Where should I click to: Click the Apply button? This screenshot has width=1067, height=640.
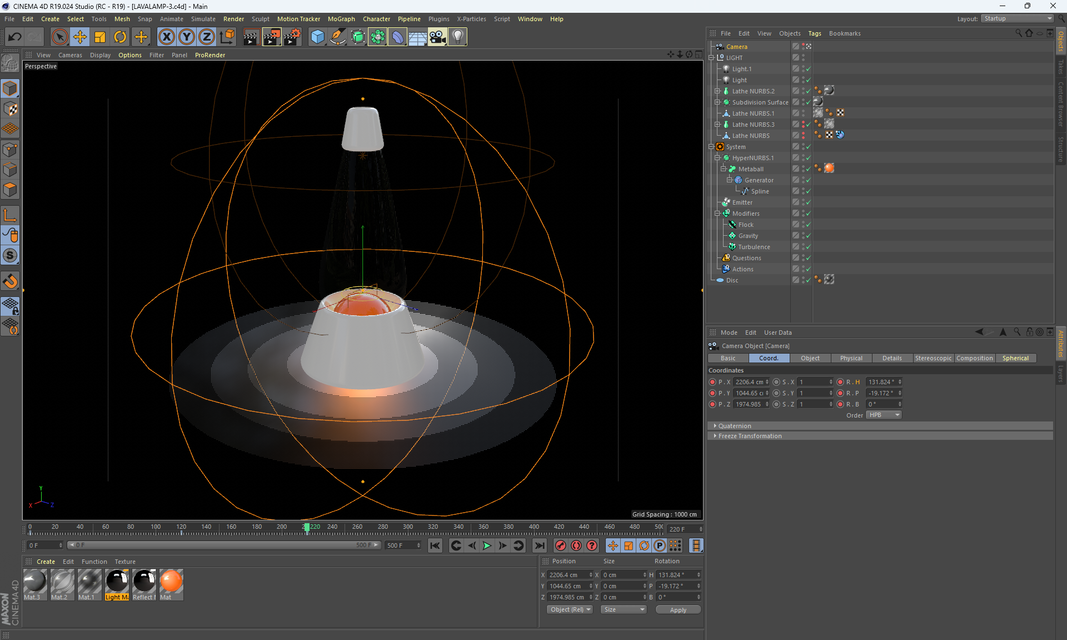tap(677, 610)
